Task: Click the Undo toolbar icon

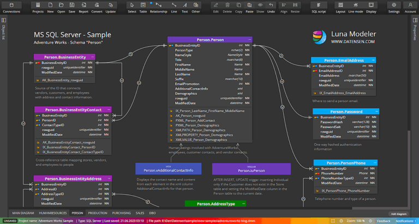Action: [271, 7]
